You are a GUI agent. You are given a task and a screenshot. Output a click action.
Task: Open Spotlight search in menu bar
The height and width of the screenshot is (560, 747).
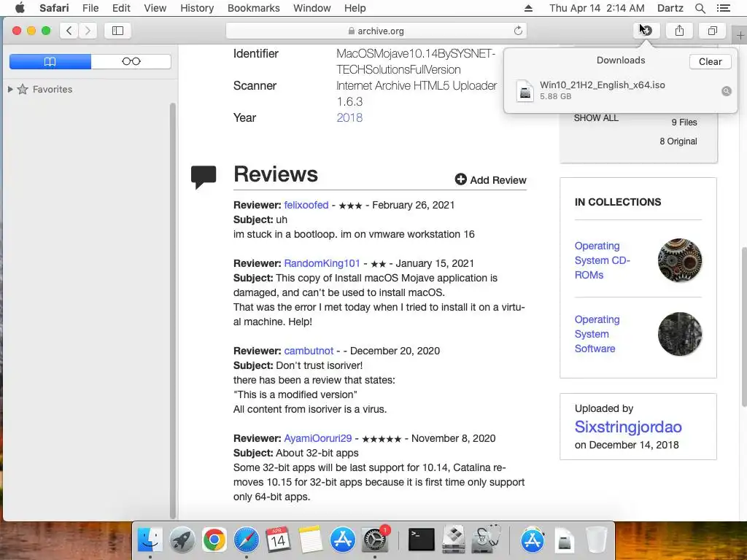700,8
